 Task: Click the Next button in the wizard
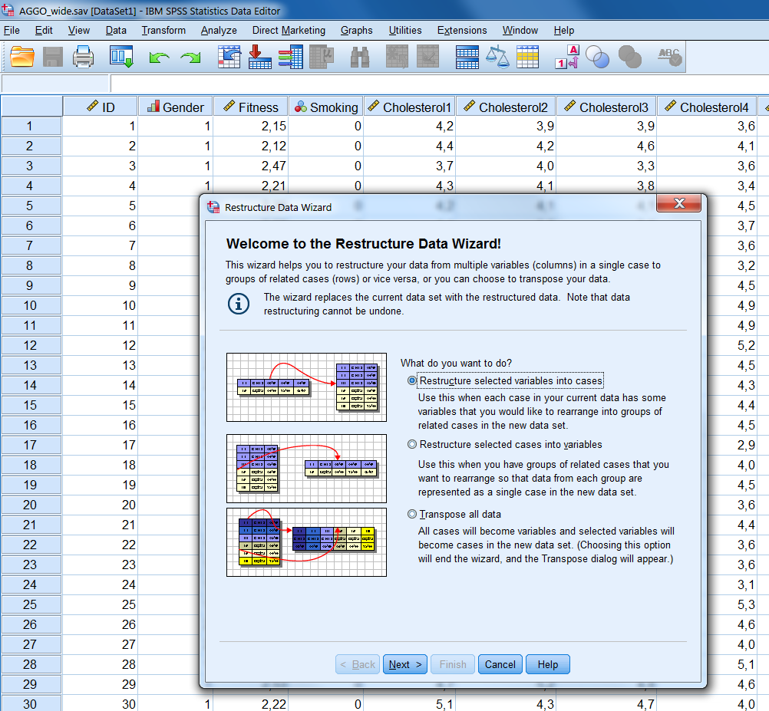click(404, 664)
